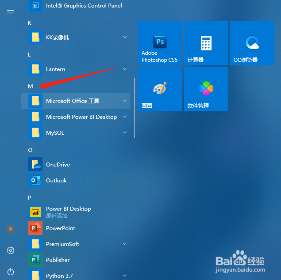This screenshot has height=280, width=281.
Task: Click the "MySQL" folder name
Action: 55,133
